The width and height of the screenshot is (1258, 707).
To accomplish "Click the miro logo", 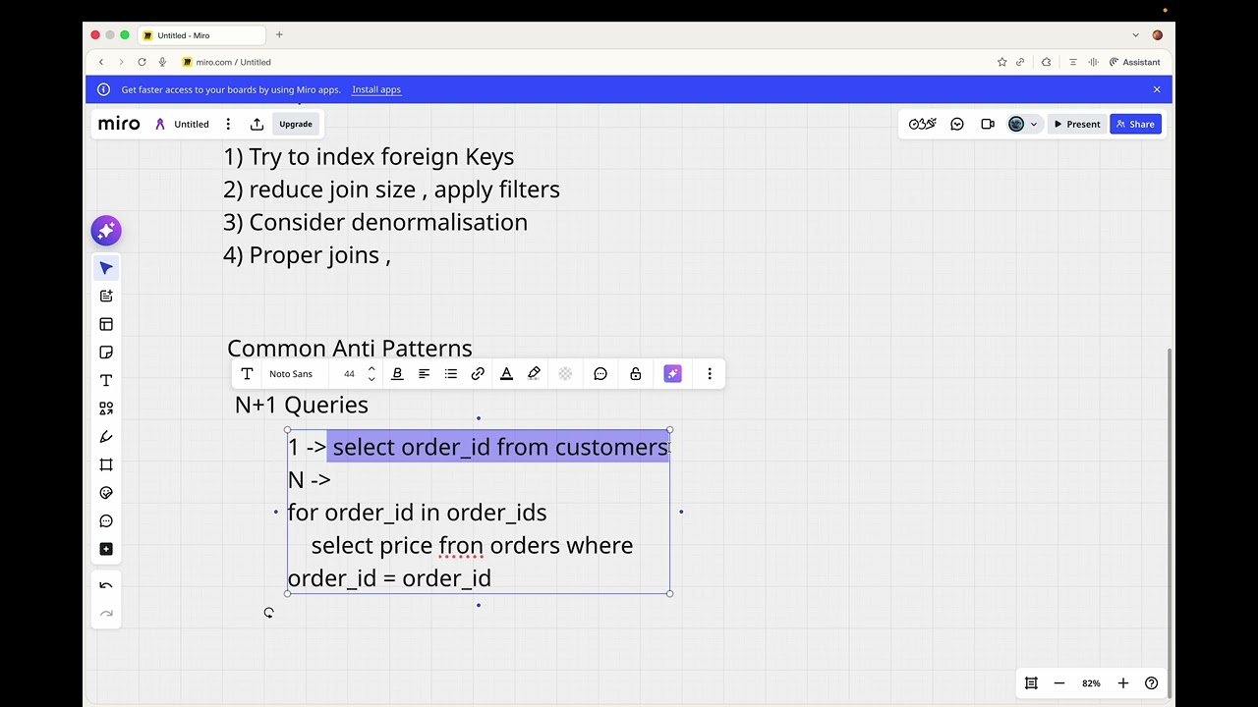I will pyautogui.click(x=119, y=124).
